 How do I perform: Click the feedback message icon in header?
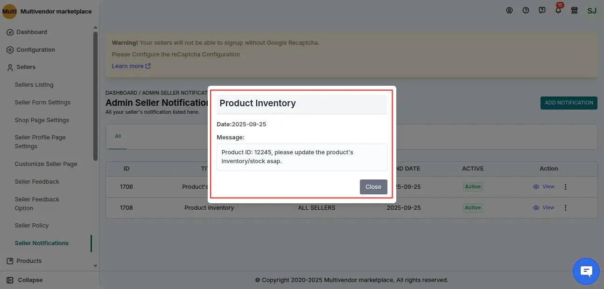pyautogui.click(x=542, y=10)
